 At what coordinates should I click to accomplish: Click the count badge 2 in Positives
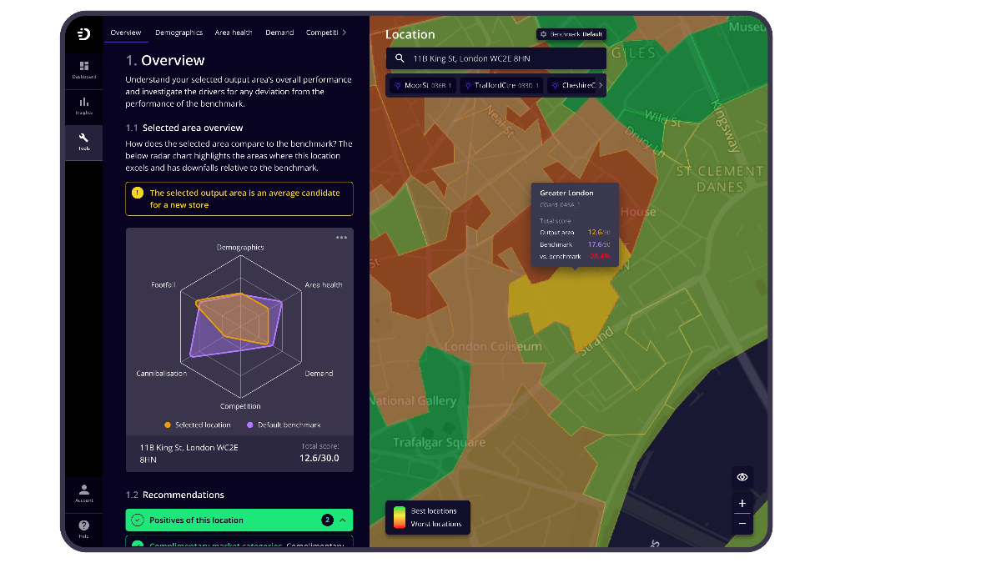coord(327,520)
